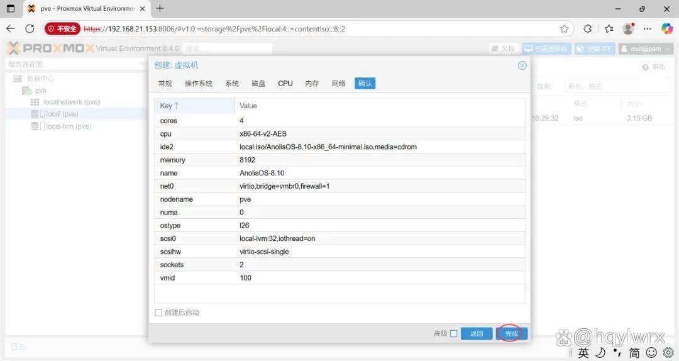
Task: Select the sockets row
Action: coord(340,264)
